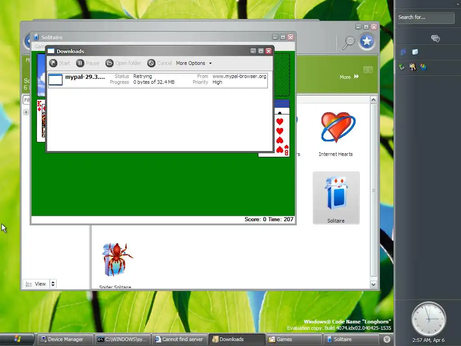Open the sidebar options dropdown arrow
This screenshot has width=461, height=346.
(458, 4)
